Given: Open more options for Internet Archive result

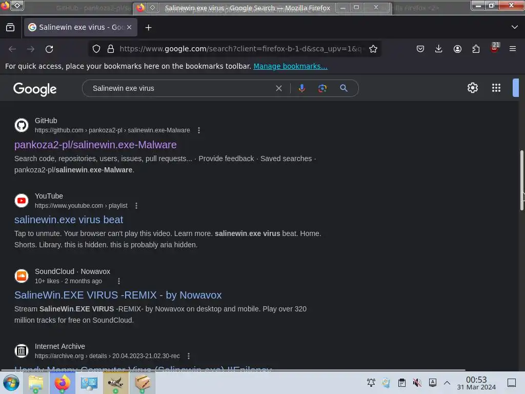Looking at the screenshot, I should (189, 356).
